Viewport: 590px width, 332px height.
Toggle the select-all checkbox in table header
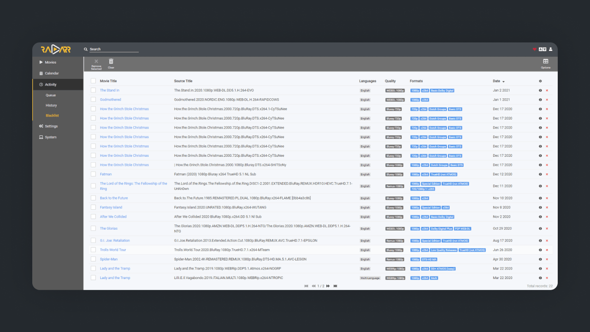tap(93, 81)
